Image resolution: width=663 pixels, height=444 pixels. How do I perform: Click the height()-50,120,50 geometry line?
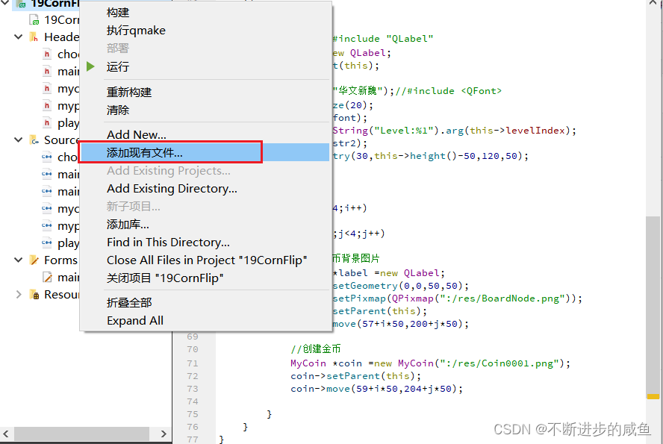tap(431, 156)
